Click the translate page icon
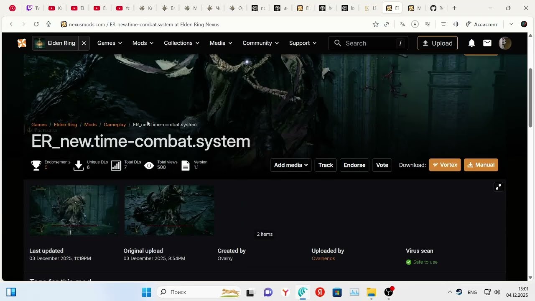The width and height of the screenshot is (535, 301). point(403,24)
